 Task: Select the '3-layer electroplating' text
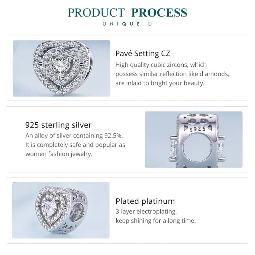(x=146, y=212)
